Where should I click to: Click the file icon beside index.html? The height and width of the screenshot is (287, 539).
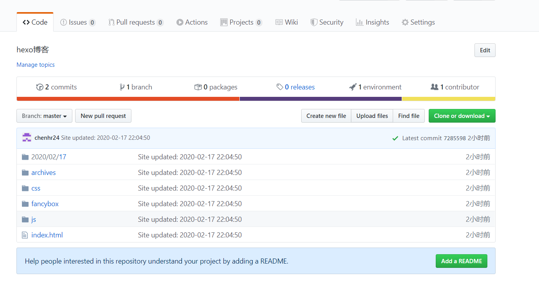point(25,235)
